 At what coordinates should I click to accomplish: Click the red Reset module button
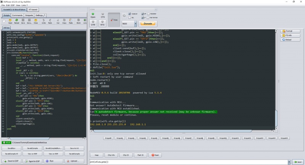coord(155,155)
